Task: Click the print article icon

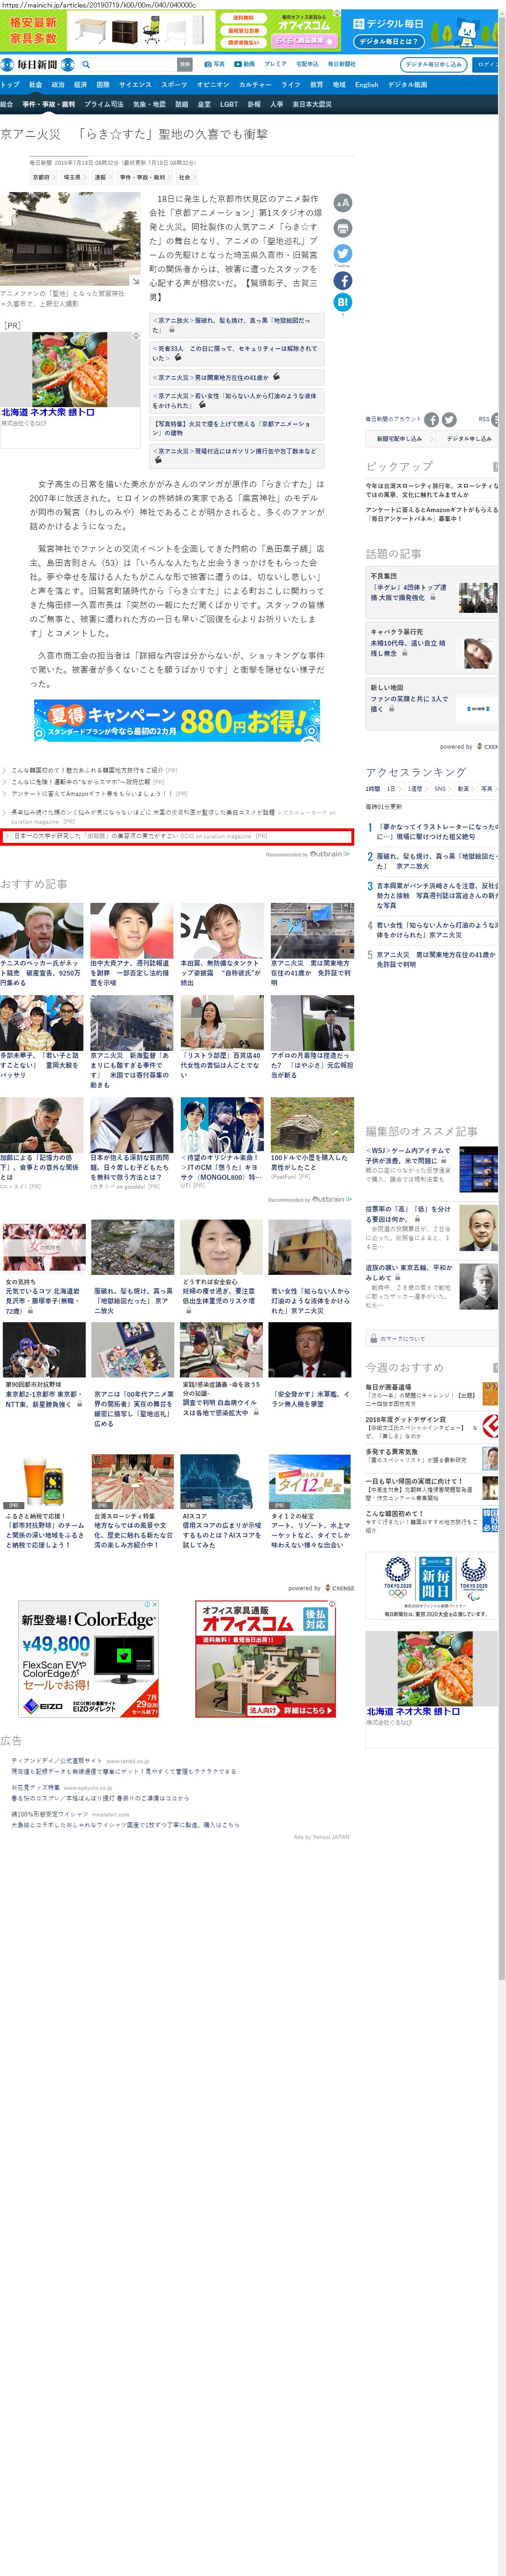Action: tap(342, 229)
